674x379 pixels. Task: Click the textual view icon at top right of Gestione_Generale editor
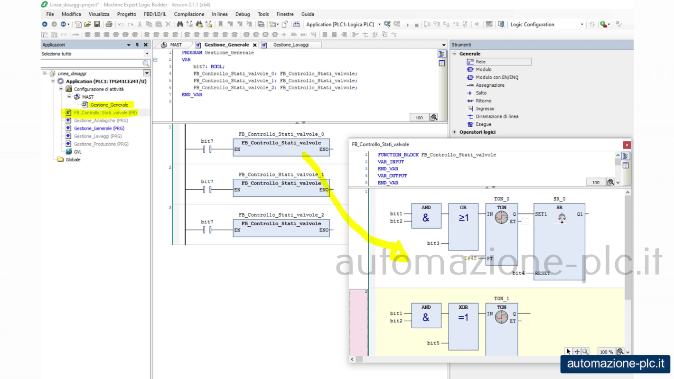coord(442,54)
